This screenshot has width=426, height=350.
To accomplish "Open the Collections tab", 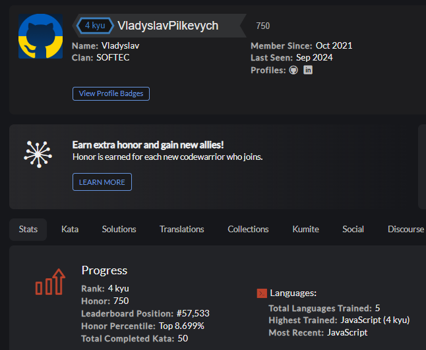I will tap(248, 230).
